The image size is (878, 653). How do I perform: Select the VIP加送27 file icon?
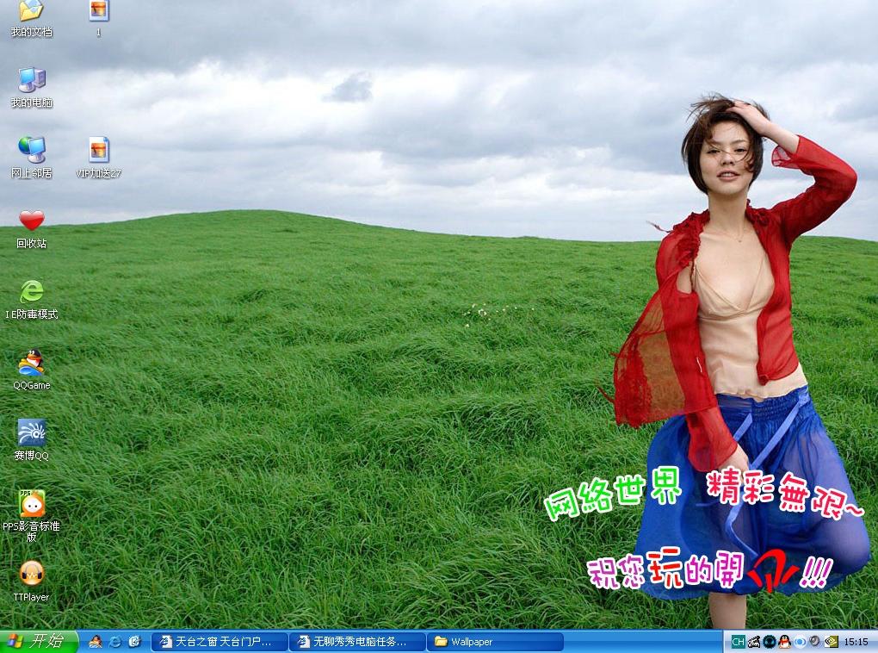[98, 158]
